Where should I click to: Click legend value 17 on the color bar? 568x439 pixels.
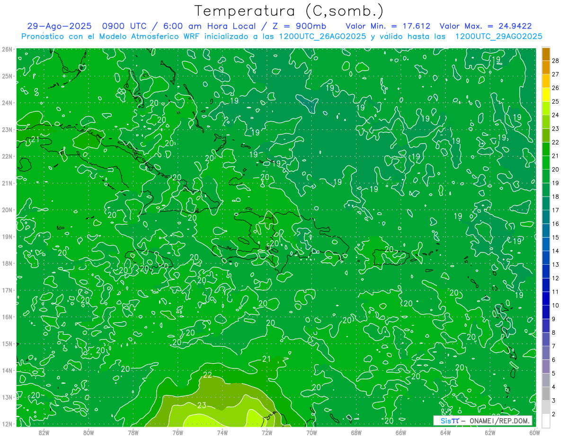tap(556, 210)
